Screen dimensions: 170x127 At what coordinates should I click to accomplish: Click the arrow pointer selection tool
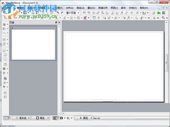(6, 118)
